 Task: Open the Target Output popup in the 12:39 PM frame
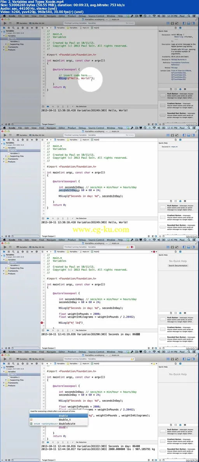[48, 124]
